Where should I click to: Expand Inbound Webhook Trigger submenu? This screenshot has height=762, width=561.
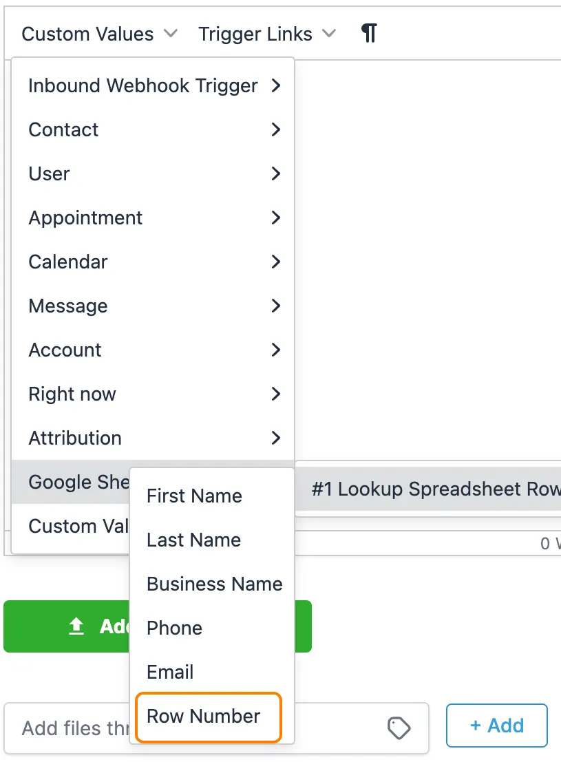[275, 85]
